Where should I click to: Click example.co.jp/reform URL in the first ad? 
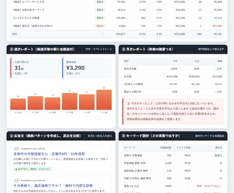[33, 149]
